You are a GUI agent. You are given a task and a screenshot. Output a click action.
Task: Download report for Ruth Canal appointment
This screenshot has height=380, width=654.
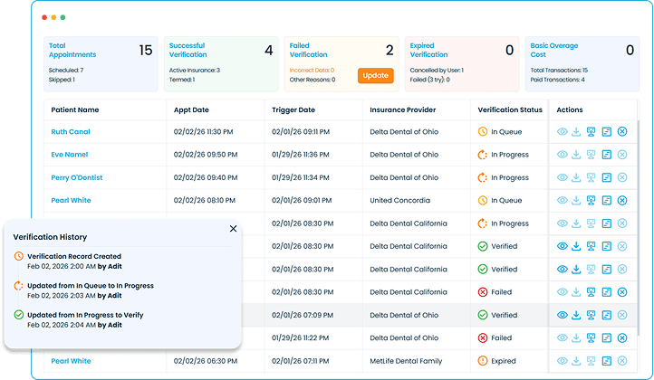(x=576, y=132)
